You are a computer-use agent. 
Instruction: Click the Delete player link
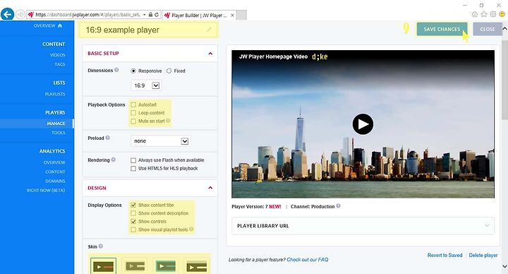click(x=483, y=255)
